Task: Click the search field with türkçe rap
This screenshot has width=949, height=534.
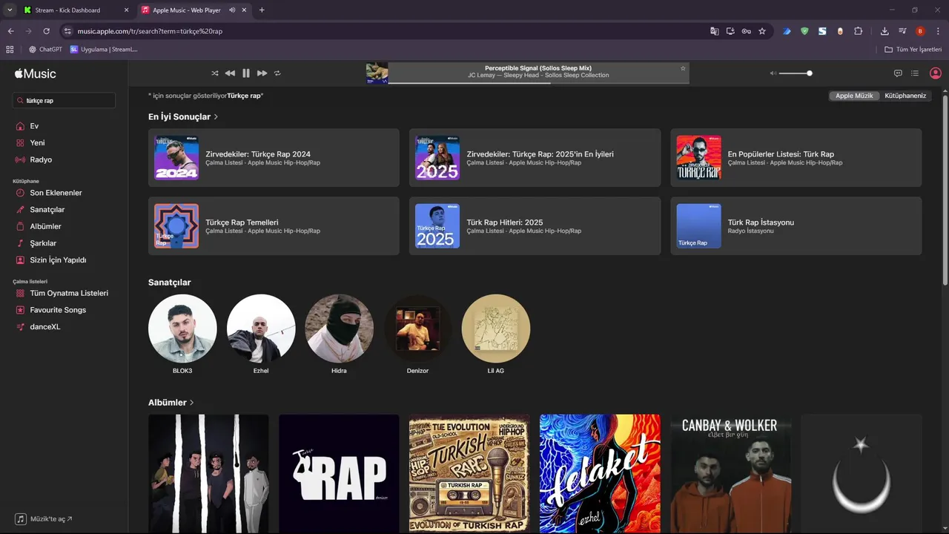Action: 64,100
